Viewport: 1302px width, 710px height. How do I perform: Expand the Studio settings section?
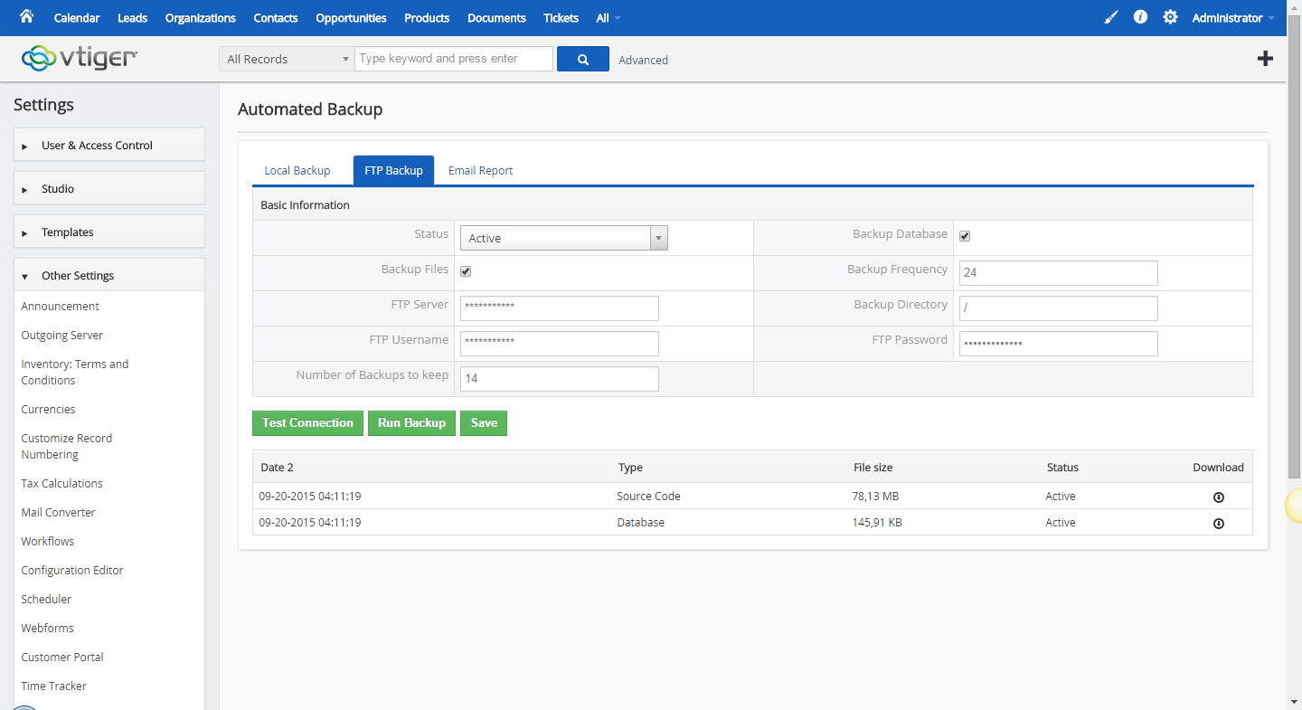click(x=109, y=188)
